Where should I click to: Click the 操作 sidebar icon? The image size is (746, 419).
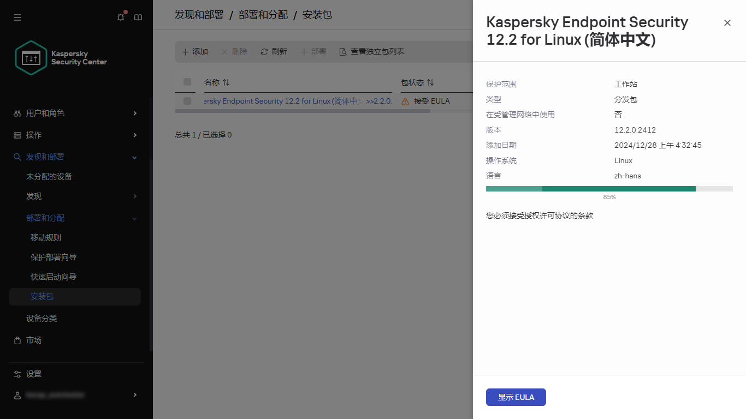(17, 135)
